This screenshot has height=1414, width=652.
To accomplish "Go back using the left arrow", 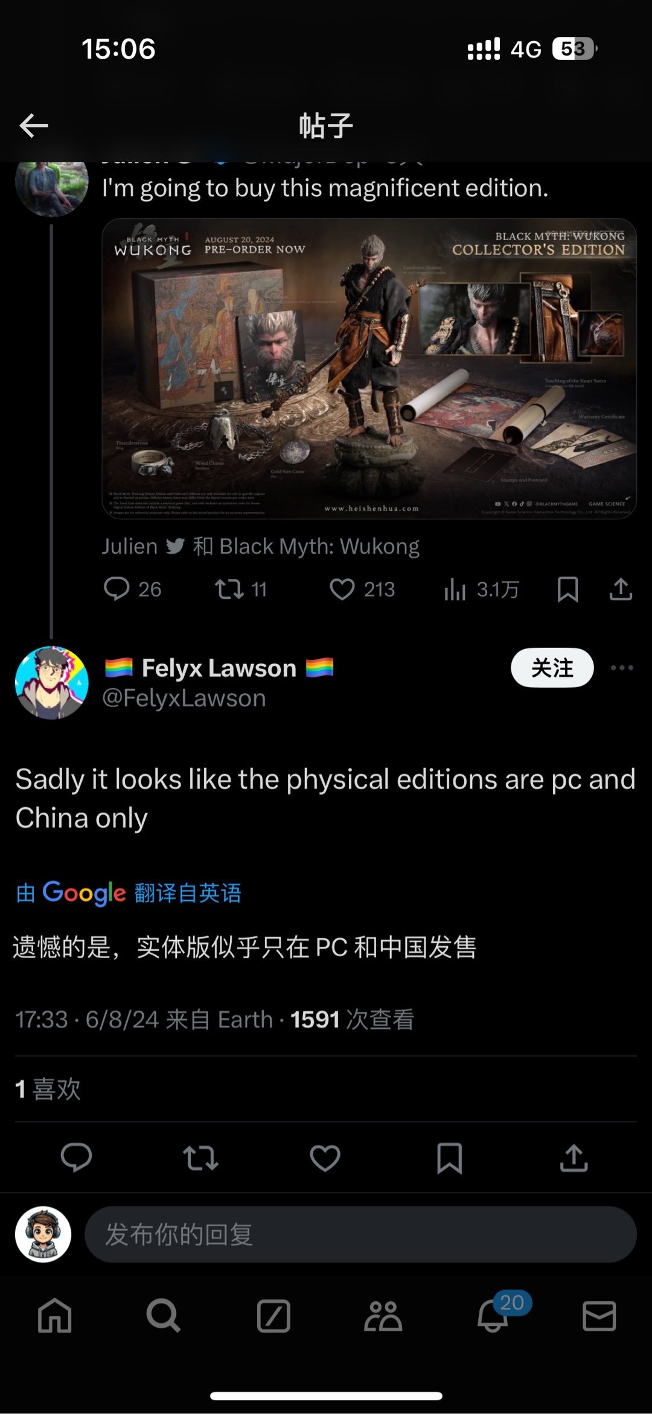I will [34, 126].
